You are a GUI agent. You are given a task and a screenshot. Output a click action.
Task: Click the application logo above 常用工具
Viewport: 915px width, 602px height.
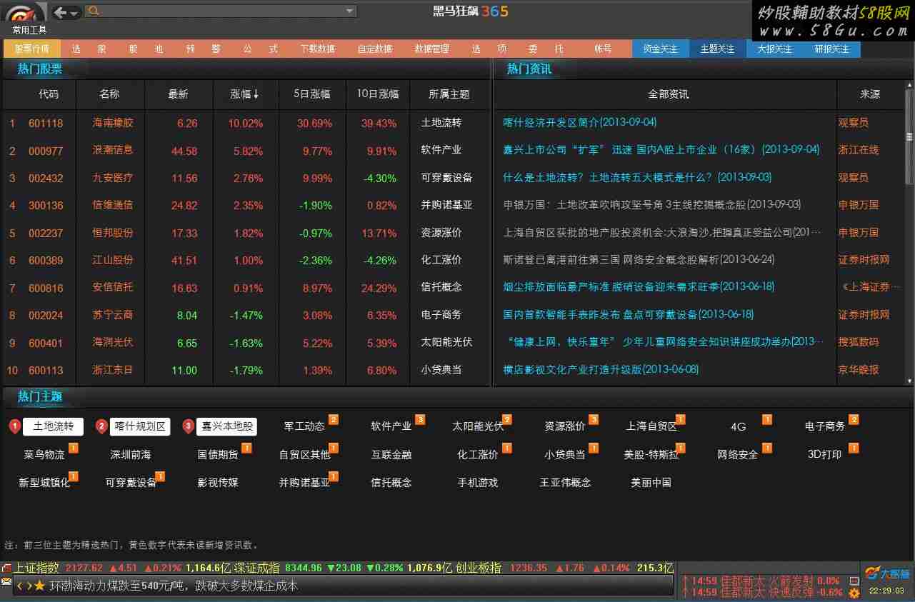26,14
